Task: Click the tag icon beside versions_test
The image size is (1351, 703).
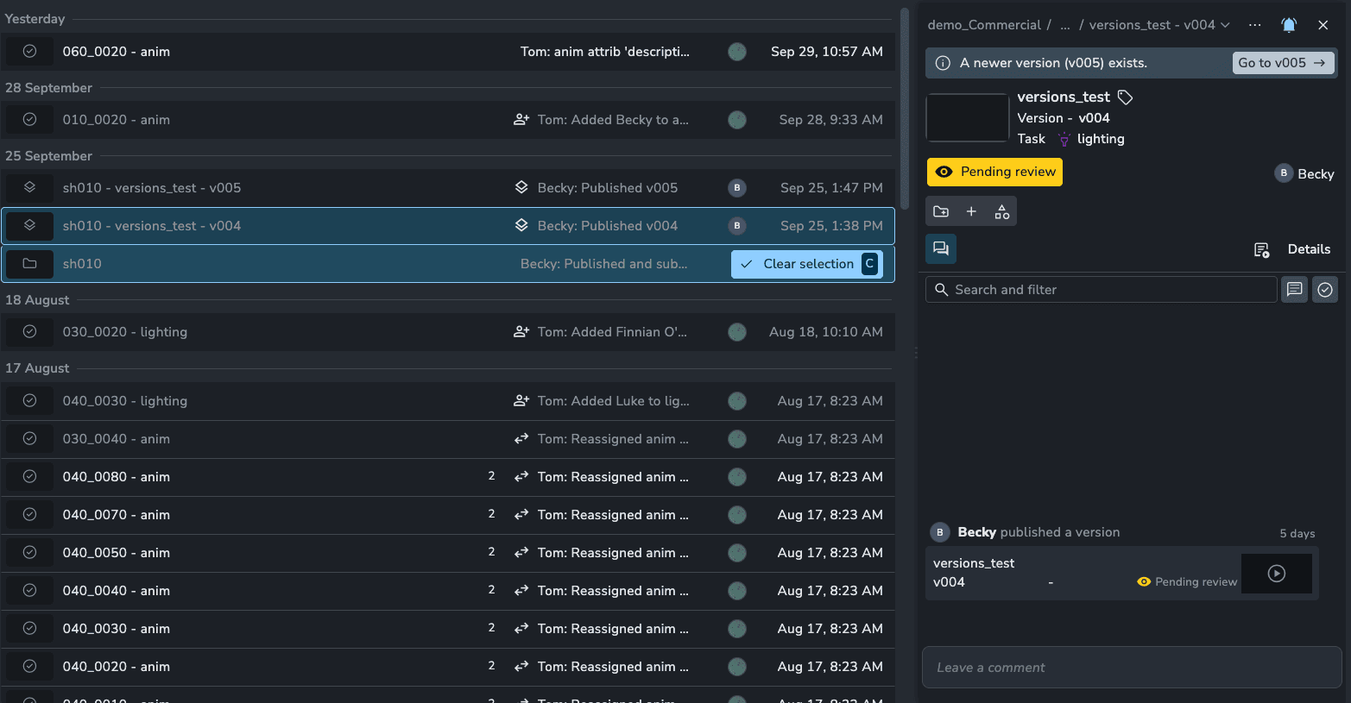Action: (x=1125, y=97)
